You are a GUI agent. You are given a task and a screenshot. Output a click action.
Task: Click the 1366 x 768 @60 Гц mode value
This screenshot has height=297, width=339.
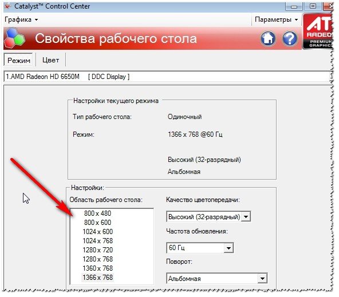195,134
